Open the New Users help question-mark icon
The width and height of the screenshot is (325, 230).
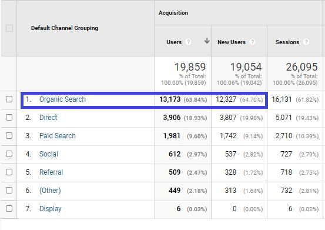tap(252, 42)
